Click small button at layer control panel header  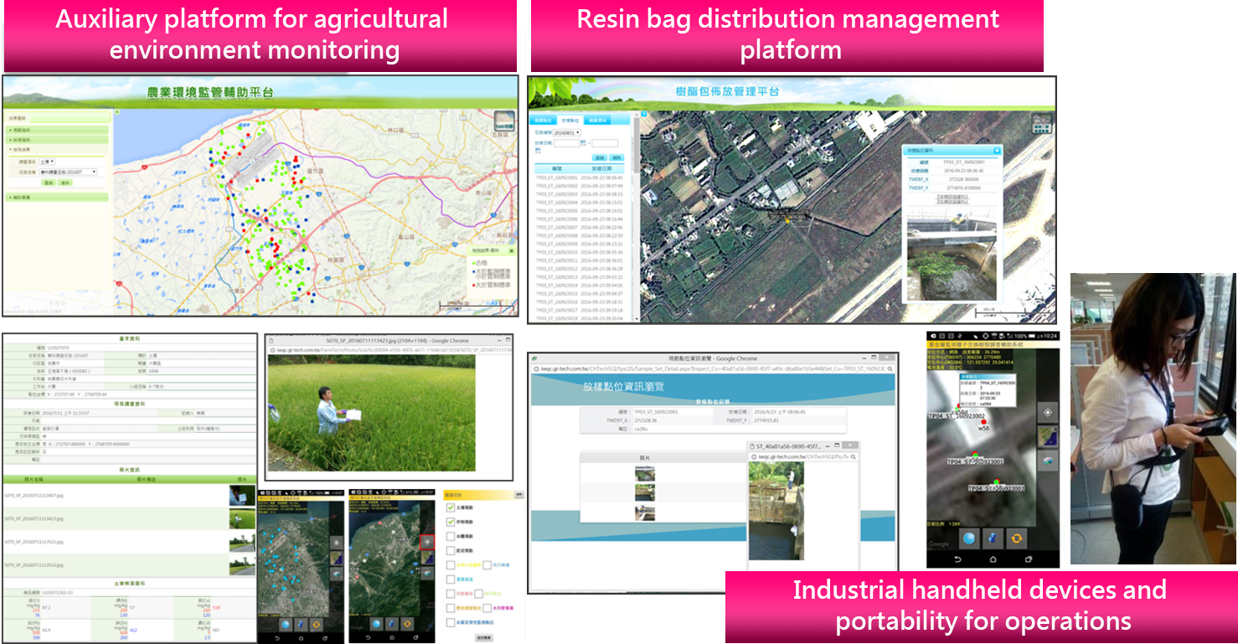coord(519,495)
